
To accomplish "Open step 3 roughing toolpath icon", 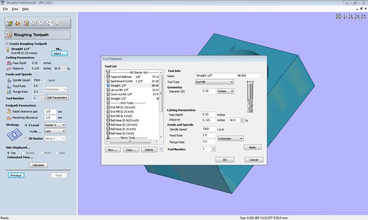I will [26, 23].
